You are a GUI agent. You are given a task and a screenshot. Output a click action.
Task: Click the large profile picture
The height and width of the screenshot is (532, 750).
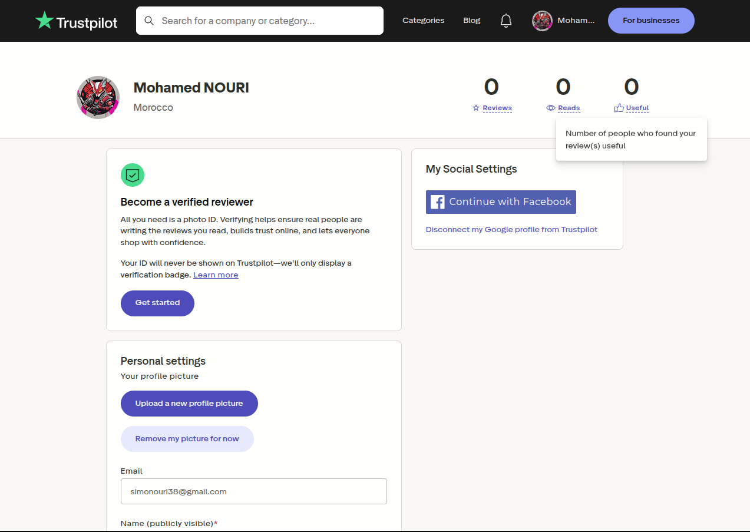(98, 97)
